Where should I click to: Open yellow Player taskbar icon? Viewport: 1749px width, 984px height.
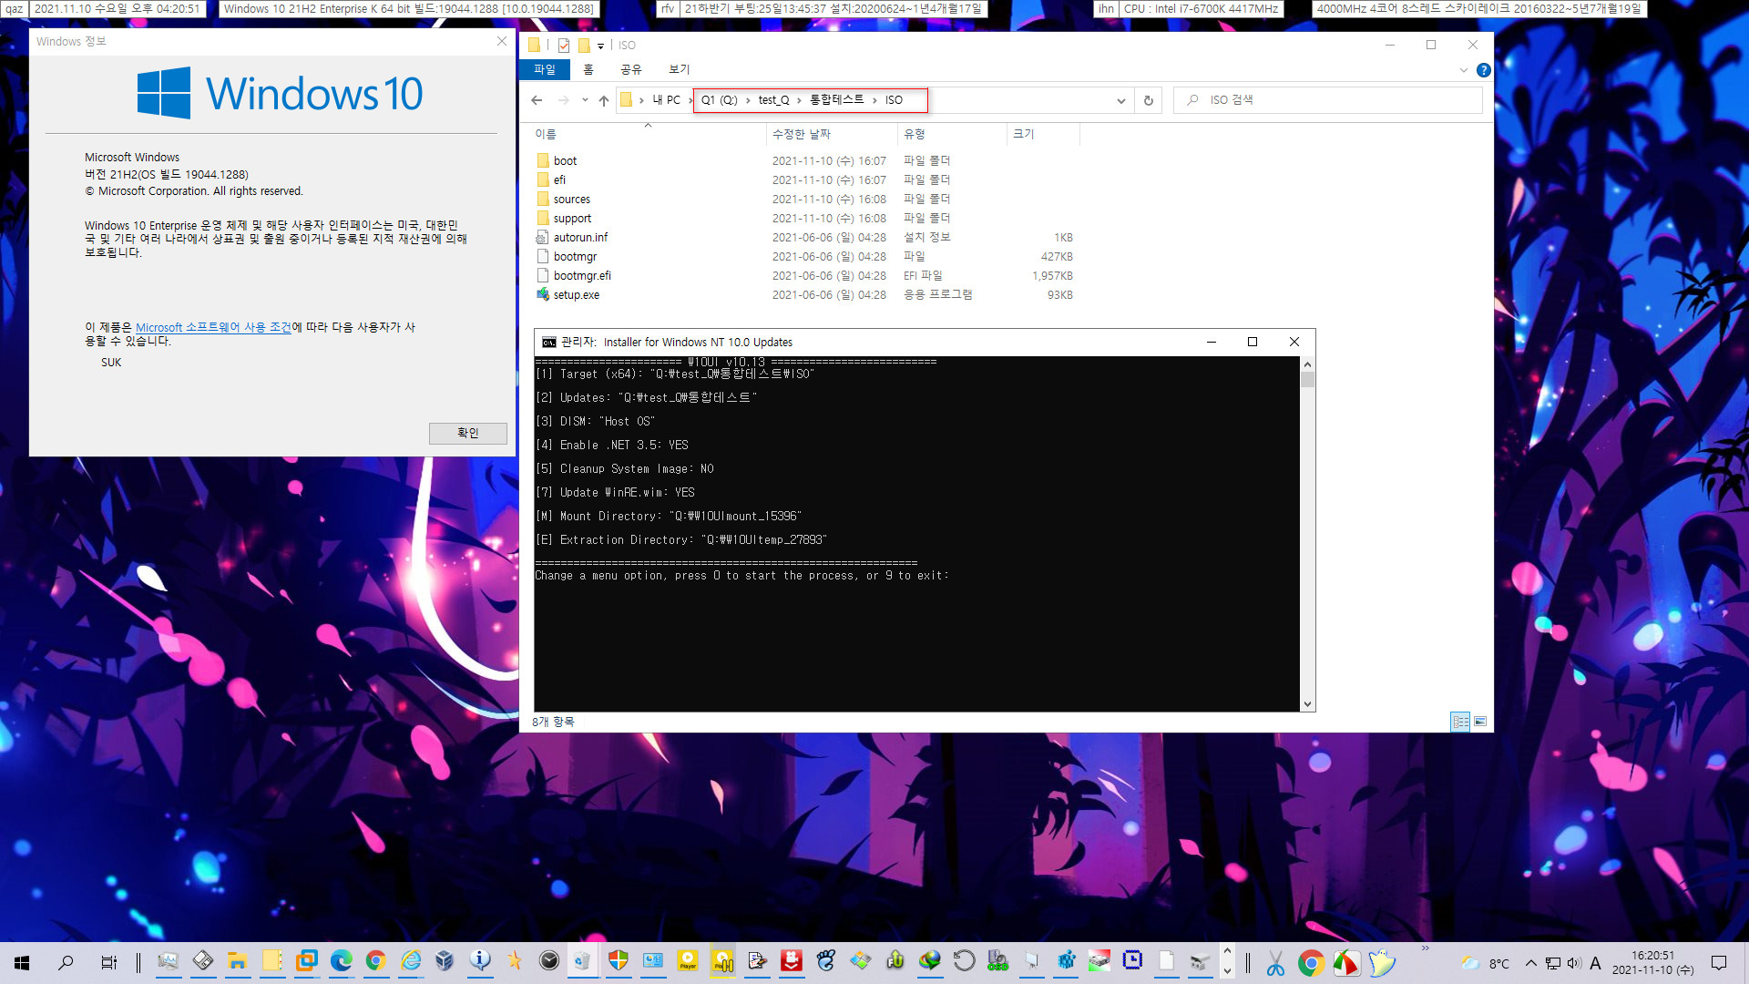pyautogui.click(x=688, y=961)
